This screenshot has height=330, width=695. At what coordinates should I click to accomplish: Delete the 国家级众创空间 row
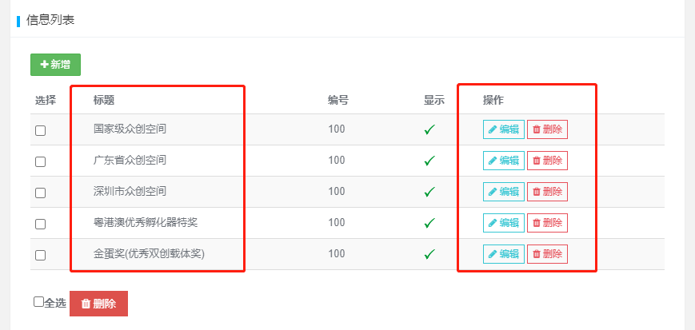[x=547, y=129]
